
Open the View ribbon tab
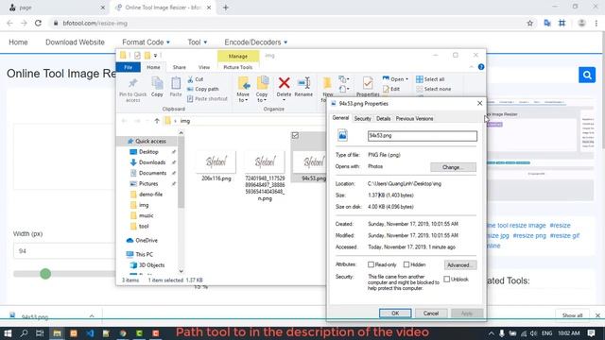pyautogui.click(x=204, y=67)
